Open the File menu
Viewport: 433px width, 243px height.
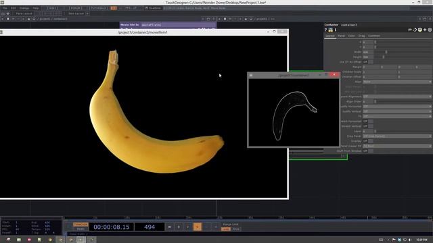click(x=5, y=8)
